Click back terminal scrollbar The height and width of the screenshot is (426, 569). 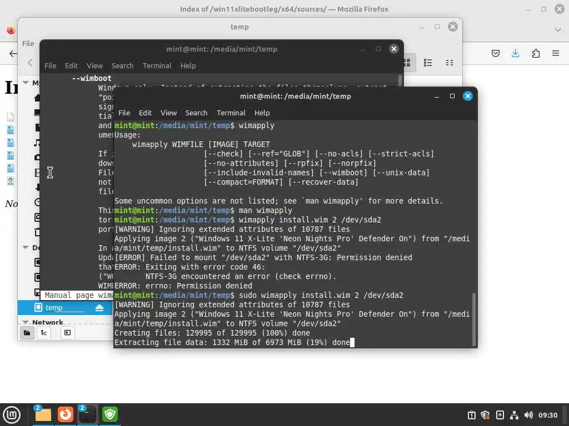pyautogui.click(x=400, y=80)
